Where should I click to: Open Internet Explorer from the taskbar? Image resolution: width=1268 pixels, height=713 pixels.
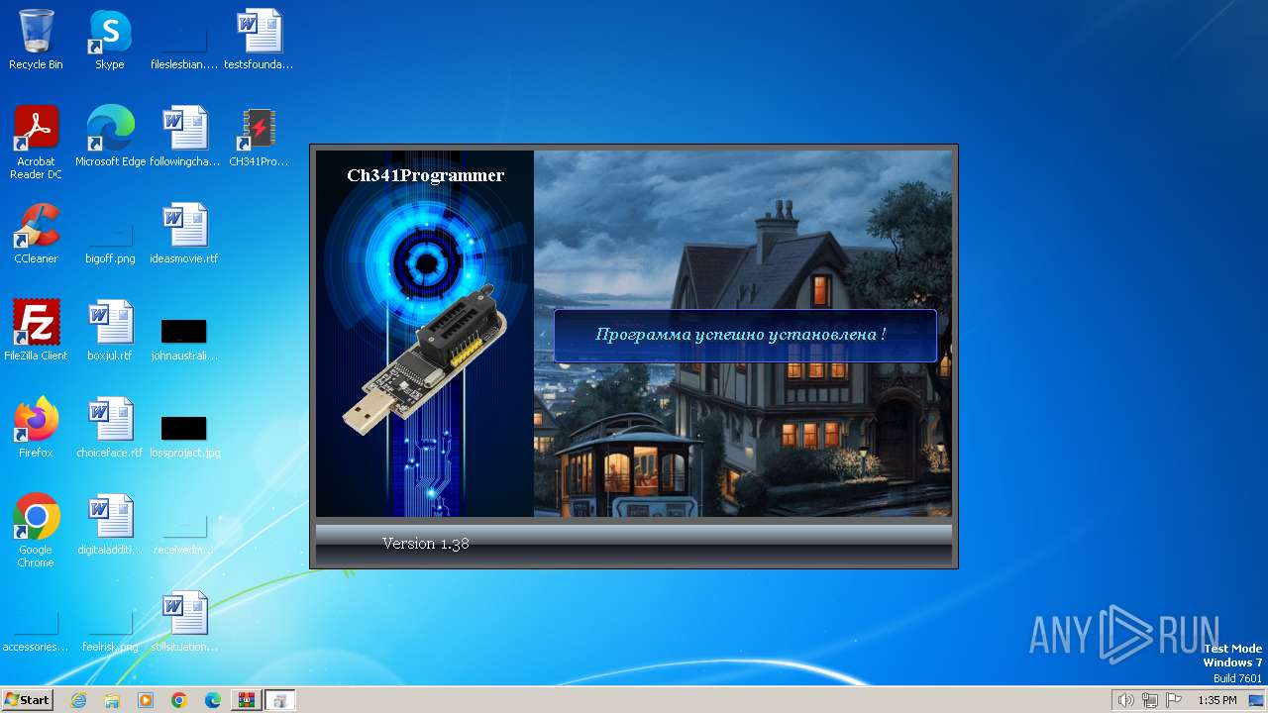(x=78, y=700)
